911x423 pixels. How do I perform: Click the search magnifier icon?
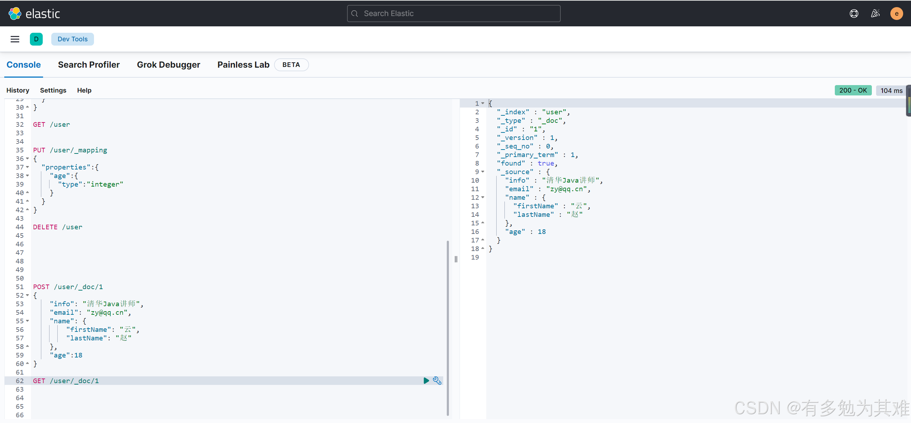[x=355, y=14]
